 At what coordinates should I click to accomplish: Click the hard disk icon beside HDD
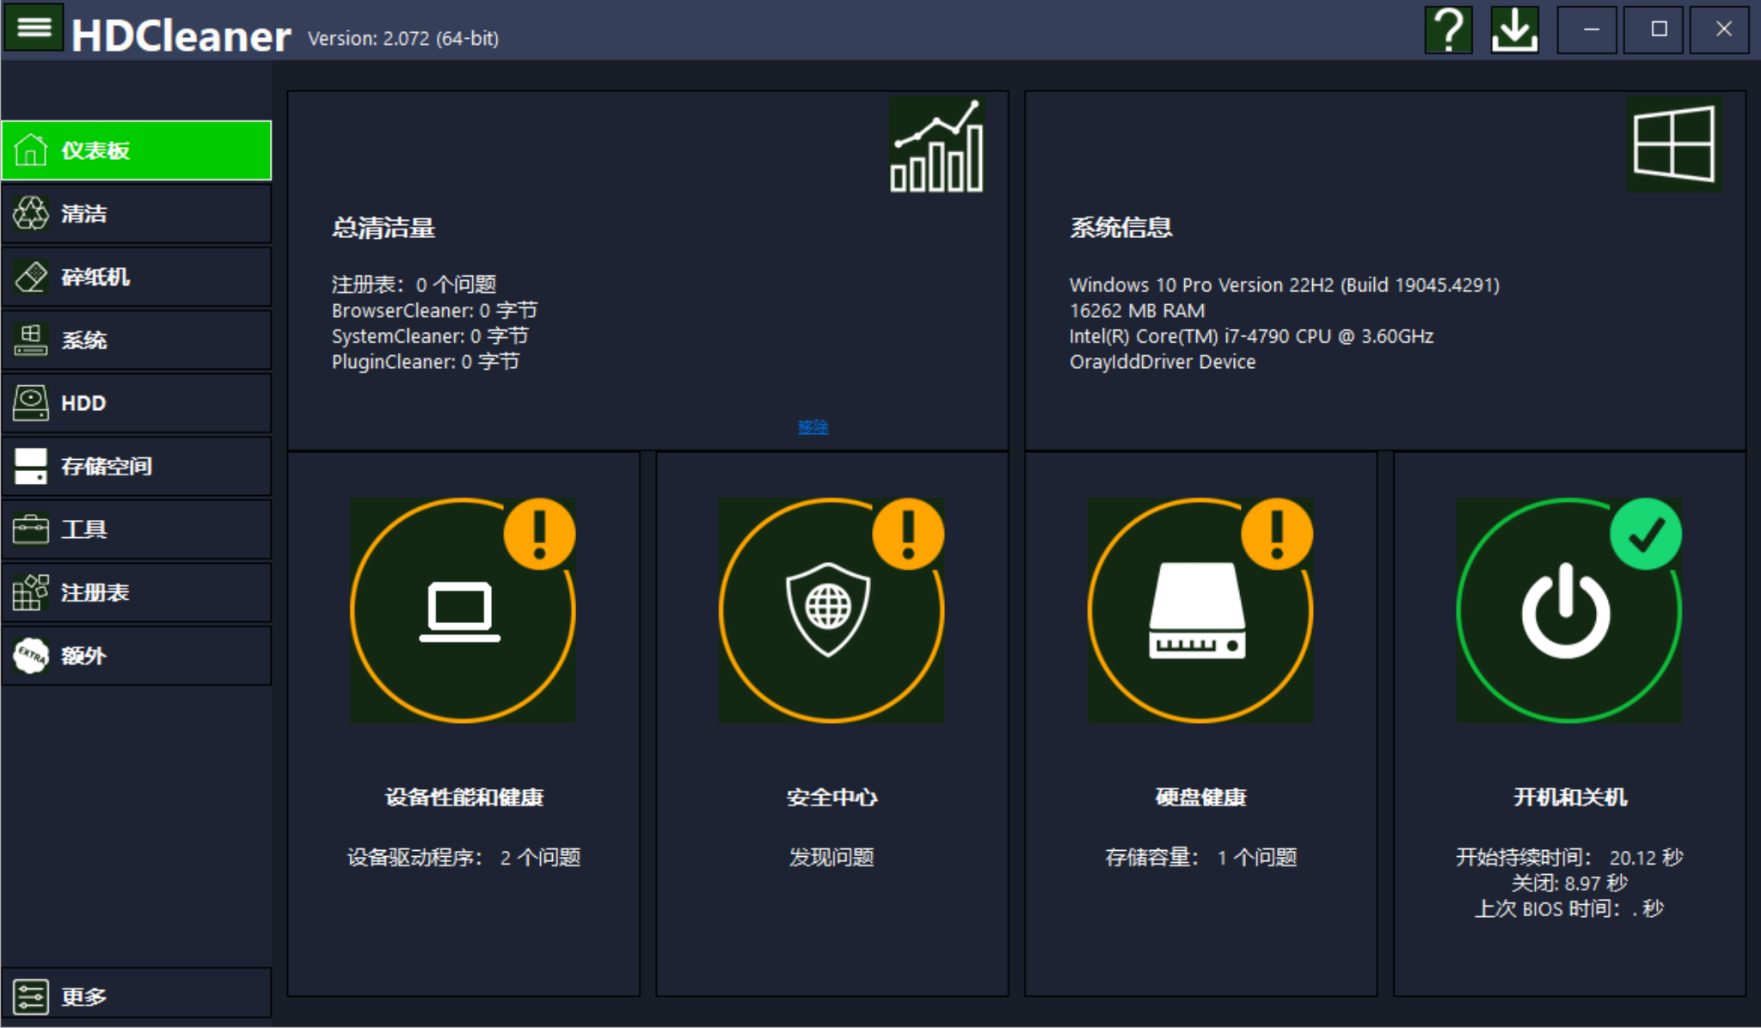31,403
